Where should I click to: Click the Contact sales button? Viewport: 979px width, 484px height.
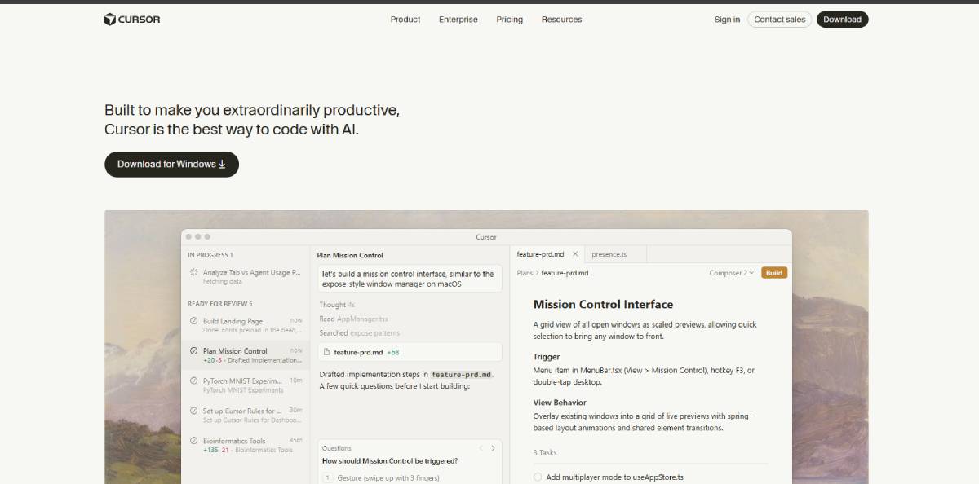pos(779,20)
